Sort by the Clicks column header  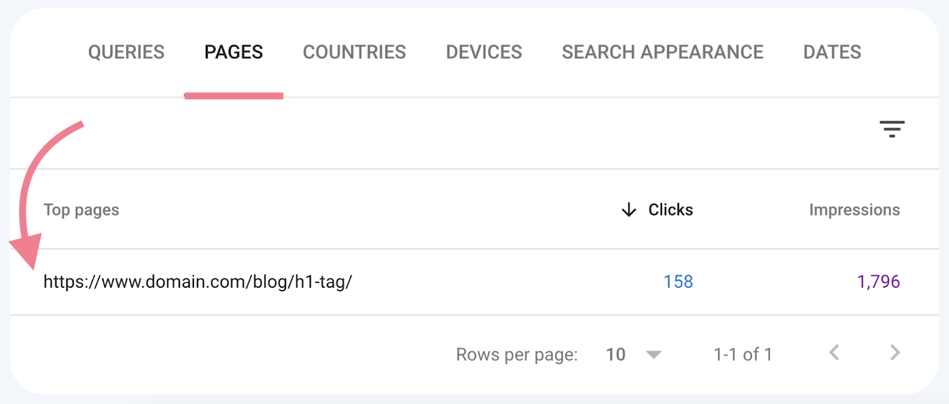pyautogui.click(x=669, y=209)
